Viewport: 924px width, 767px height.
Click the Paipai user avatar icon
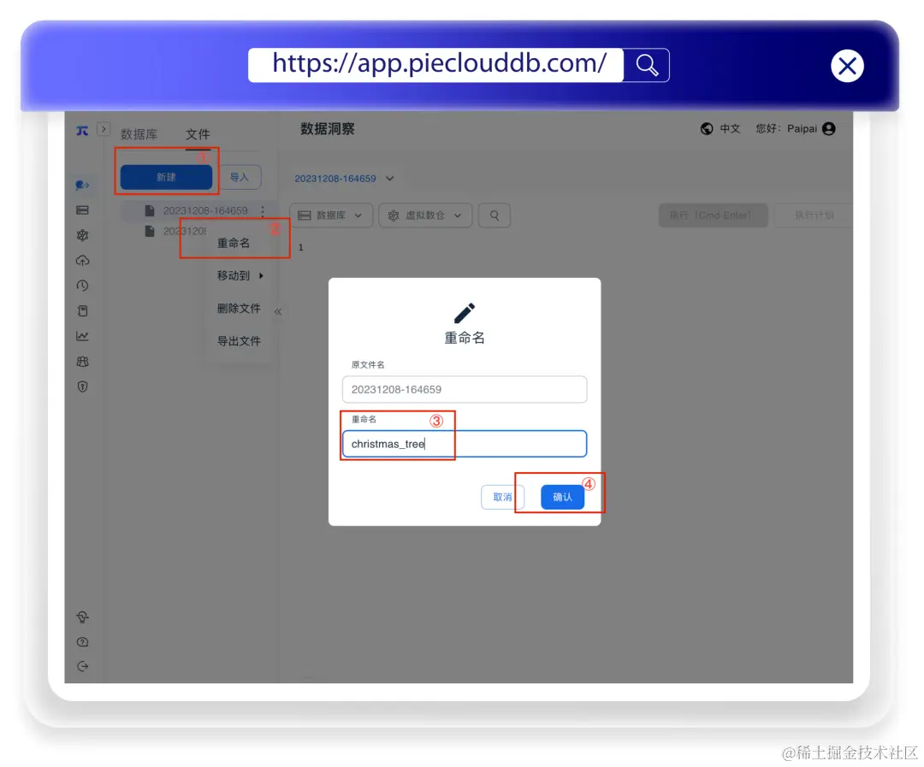(828, 129)
